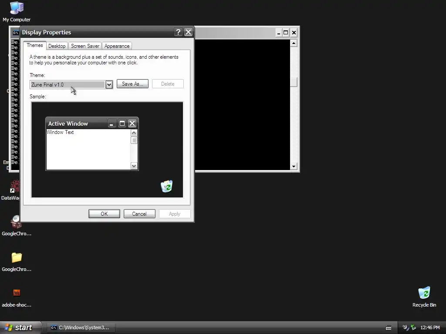Click the Recycle Bin in the theme sample preview
This screenshot has width=446, height=334.
pos(167,186)
